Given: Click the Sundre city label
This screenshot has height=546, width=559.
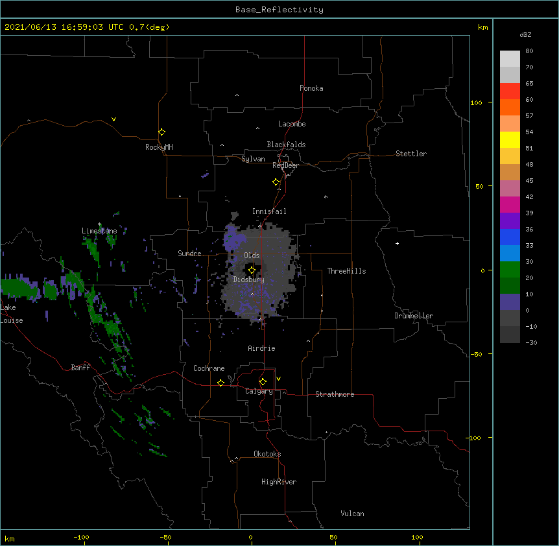Looking at the screenshot, I should (189, 254).
